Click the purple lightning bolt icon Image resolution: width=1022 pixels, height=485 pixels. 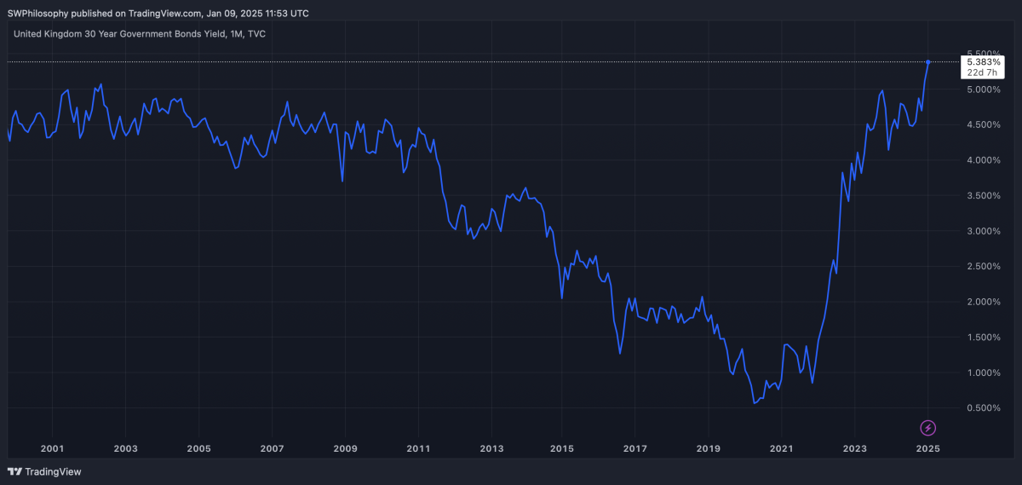[928, 427]
